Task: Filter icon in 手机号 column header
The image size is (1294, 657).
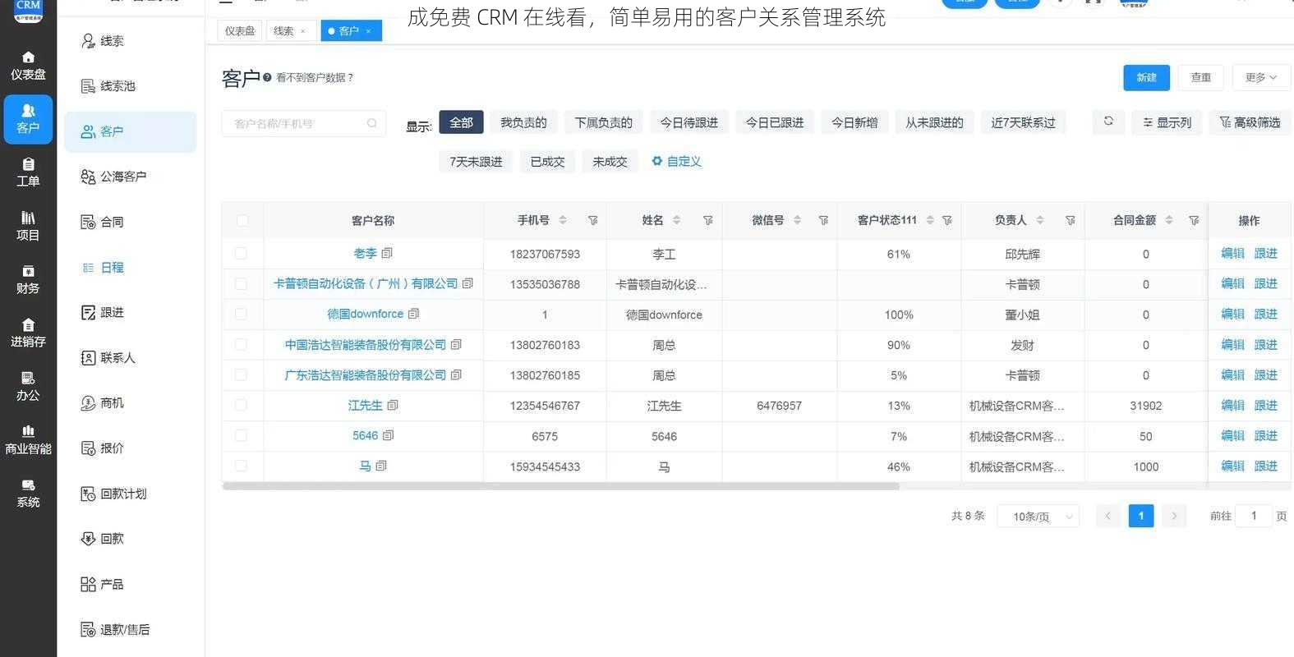Action: pyautogui.click(x=592, y=220)
